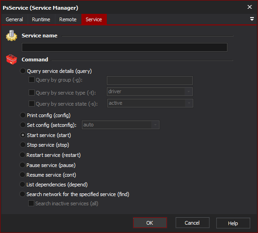Select Print config radio button

click(x=23, y=115)
